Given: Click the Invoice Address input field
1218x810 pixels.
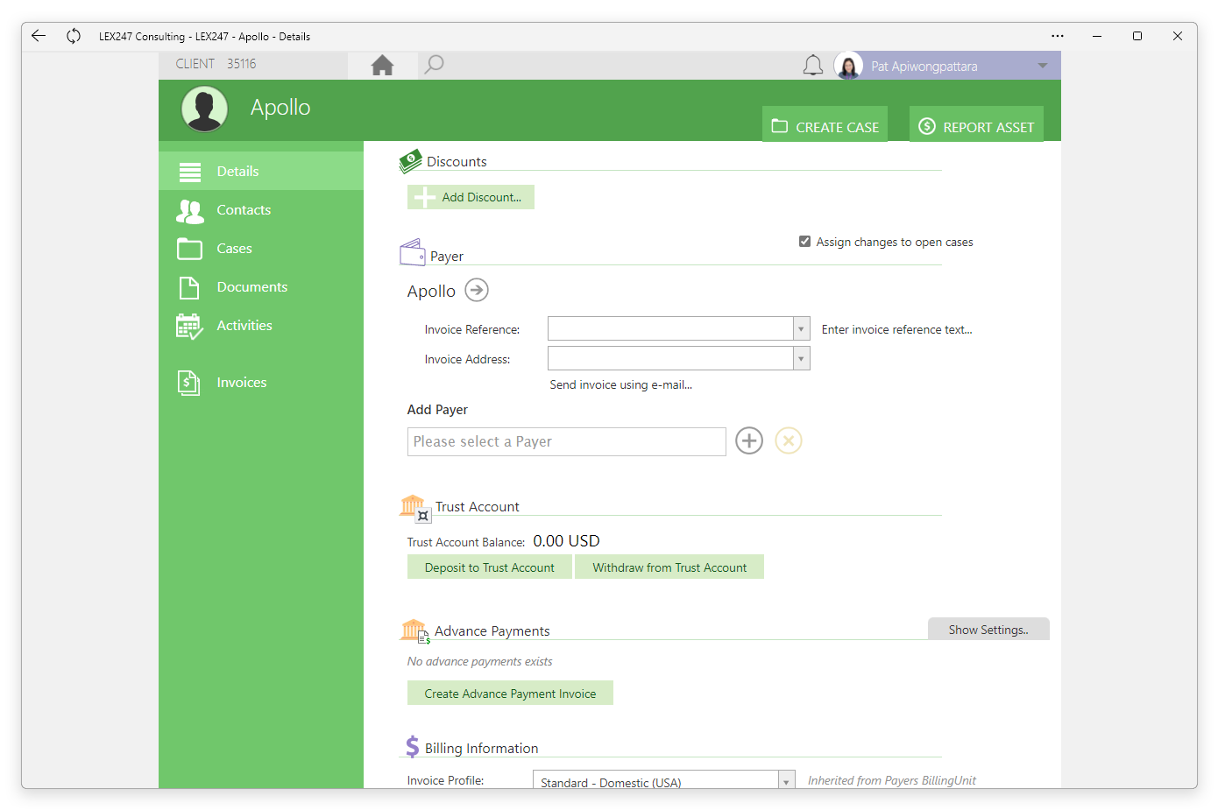Looking at the screenshot, I should [670, 359].
